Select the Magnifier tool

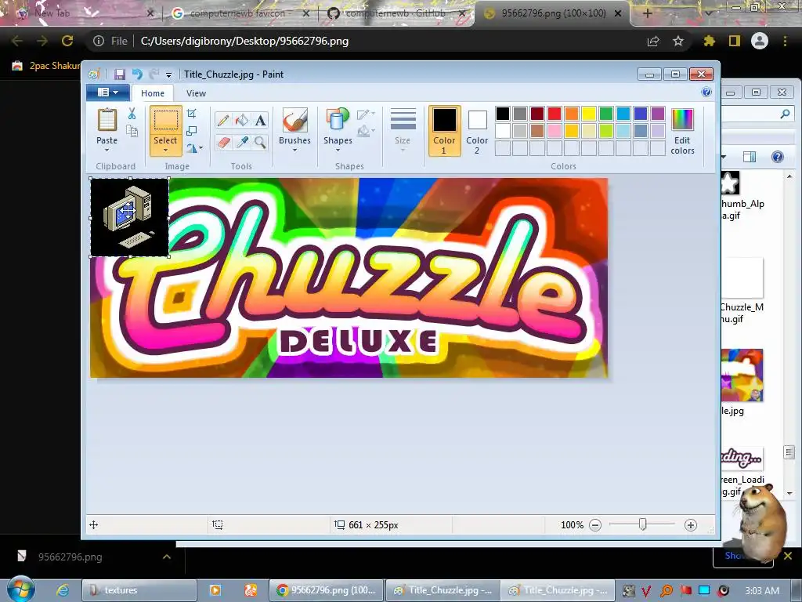click(260, 142)
